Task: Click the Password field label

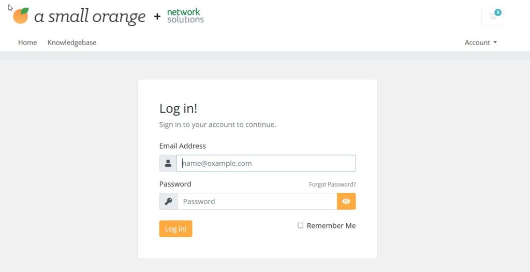Action: click(175, 184)
